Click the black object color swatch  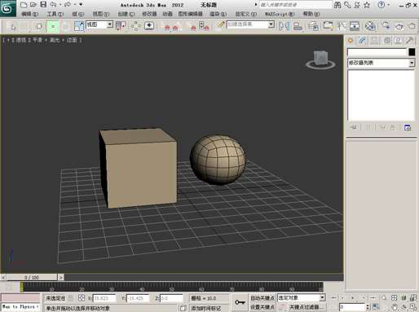point(412,52)
